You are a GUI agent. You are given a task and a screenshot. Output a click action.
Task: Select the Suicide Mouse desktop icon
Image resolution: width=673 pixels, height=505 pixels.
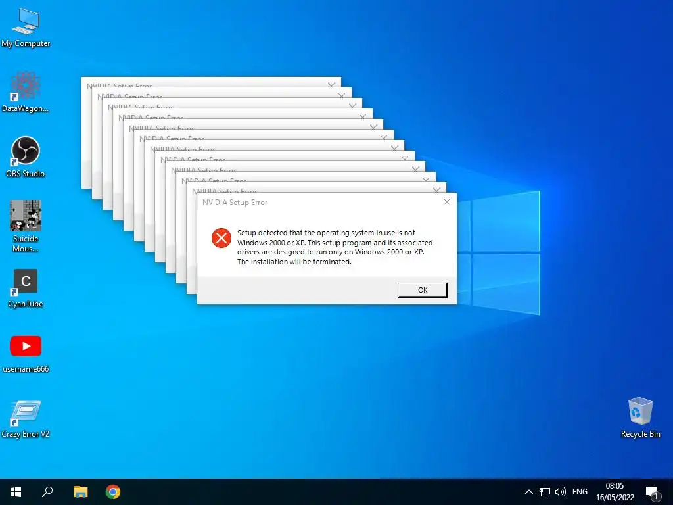tap(26, 226)
